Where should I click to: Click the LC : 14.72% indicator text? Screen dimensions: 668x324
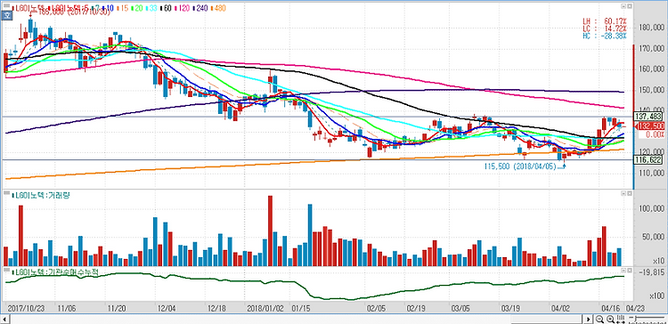point(605,28)
